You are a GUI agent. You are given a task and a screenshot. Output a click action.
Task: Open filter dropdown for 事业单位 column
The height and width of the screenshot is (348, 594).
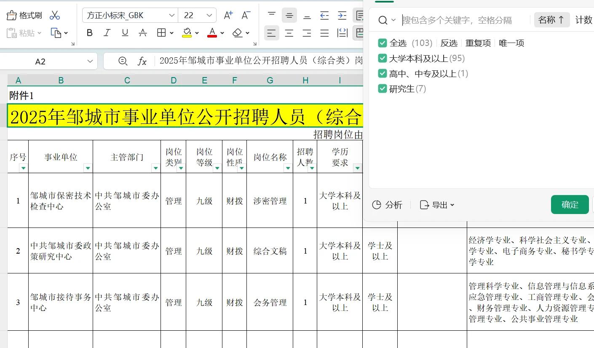pos(88,168)
